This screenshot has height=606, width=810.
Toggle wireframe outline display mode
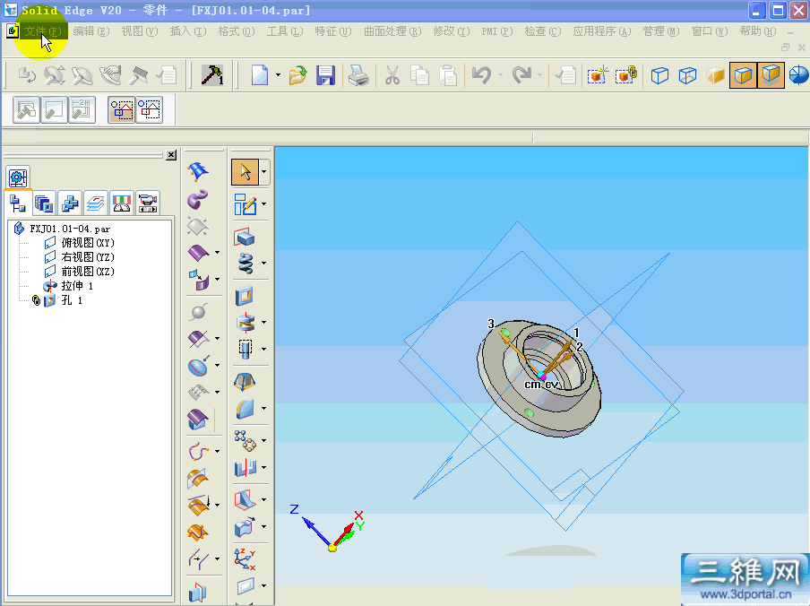click(x=659, y=75)
